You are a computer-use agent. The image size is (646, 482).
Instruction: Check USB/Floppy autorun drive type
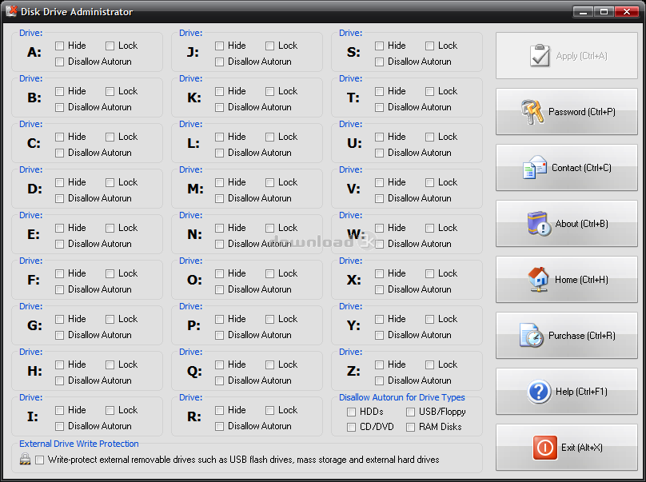coord(410,412)
